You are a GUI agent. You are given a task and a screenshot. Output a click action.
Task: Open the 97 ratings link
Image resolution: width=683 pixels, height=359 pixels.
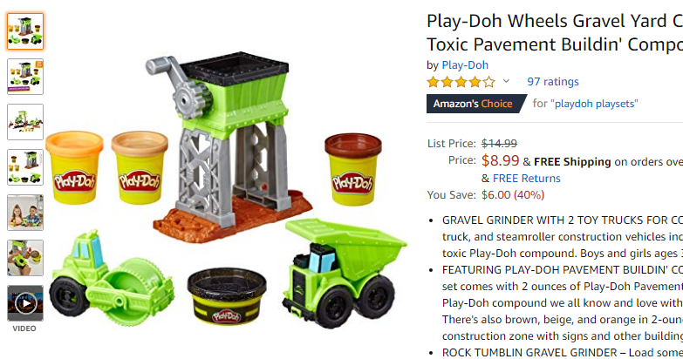point(553,81)
